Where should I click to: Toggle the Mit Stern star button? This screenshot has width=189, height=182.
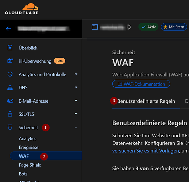tap(174, 27)
